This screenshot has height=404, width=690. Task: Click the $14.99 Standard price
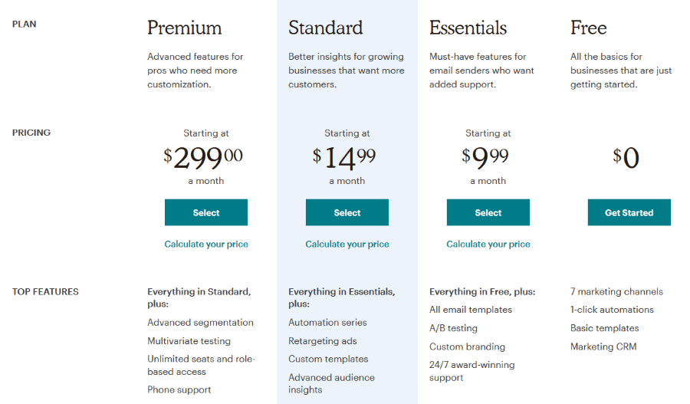point(344,158)
